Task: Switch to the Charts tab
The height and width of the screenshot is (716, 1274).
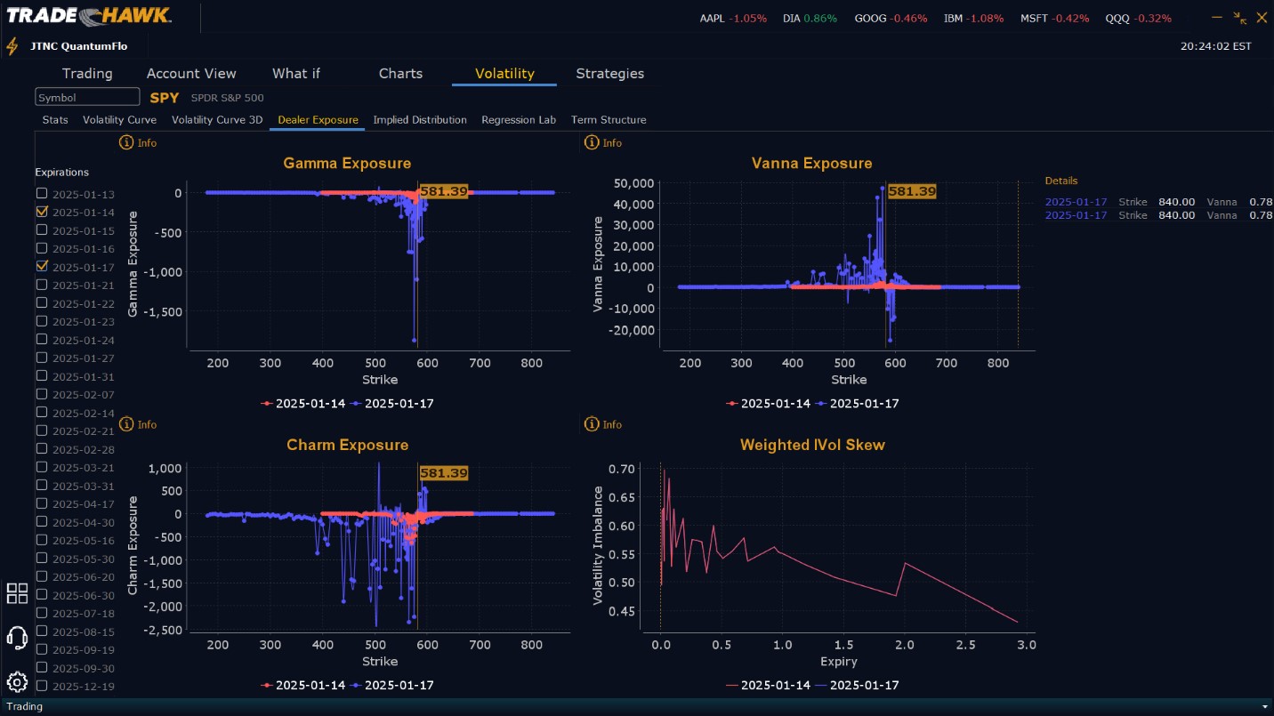Action: tap(400, 74)
